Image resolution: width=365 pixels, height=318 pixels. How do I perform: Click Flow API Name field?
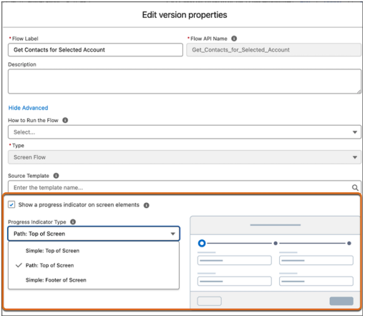[x=273, y=50]
